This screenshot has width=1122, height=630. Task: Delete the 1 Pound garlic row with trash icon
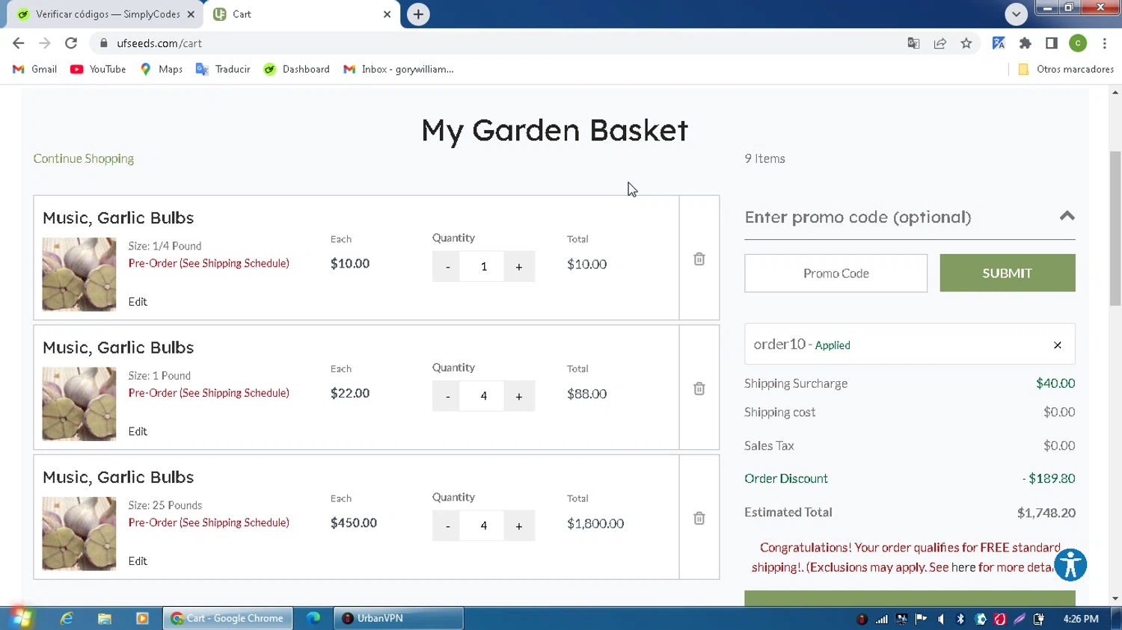click(699, 389)
